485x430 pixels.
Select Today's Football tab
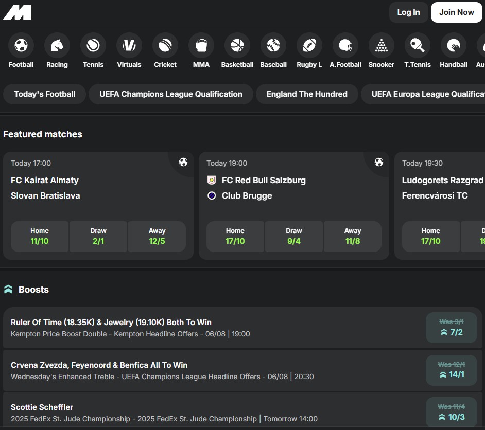pyautogui.click(x=45, y=94)
